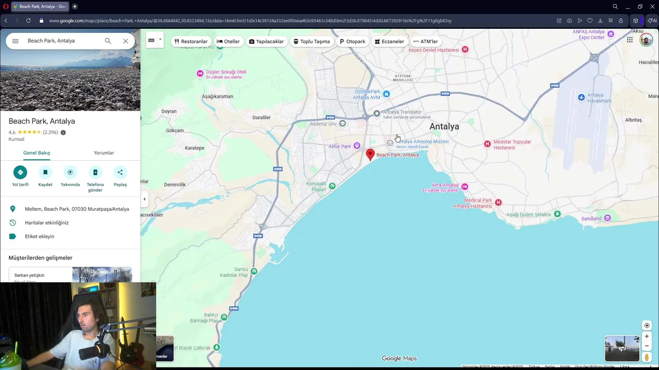Click the search magnifier in search box

point(108,41)
